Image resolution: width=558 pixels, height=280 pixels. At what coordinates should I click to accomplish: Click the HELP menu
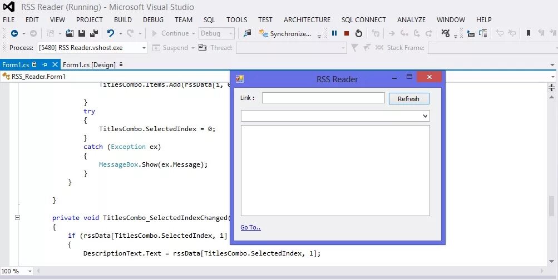coord(483,20)
